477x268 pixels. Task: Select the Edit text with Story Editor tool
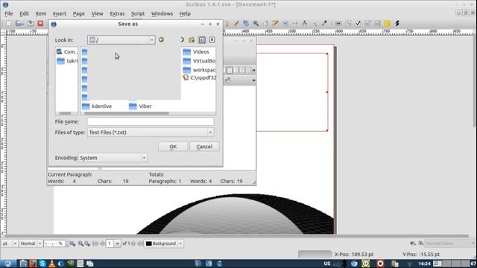tap(275, 23)
